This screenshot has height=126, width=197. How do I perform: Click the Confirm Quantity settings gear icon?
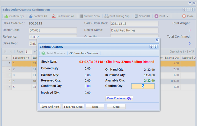coord(151,47)
